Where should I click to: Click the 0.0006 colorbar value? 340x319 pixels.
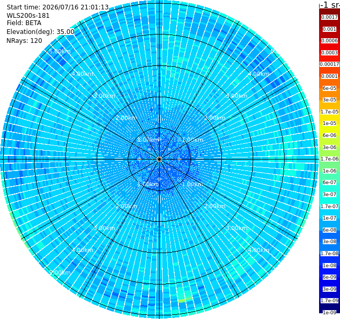coord(330,41)
